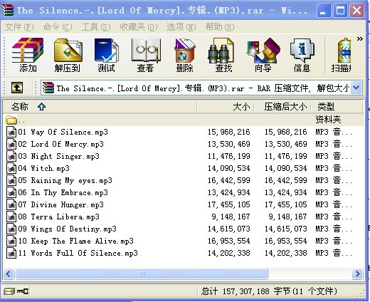Screen dimensions: 370x302
Task: Click the horizontal scrollbar thumb
Action: 142,274
